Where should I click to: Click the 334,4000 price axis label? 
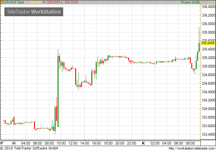208,92
